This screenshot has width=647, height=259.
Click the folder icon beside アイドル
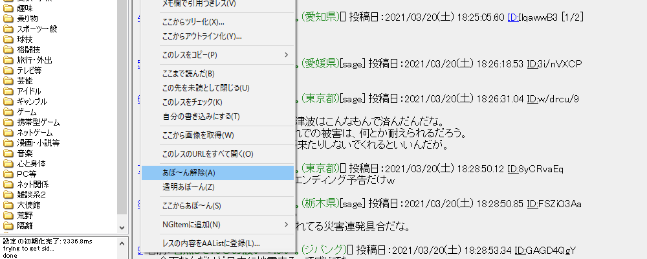(x=8, y=91)
